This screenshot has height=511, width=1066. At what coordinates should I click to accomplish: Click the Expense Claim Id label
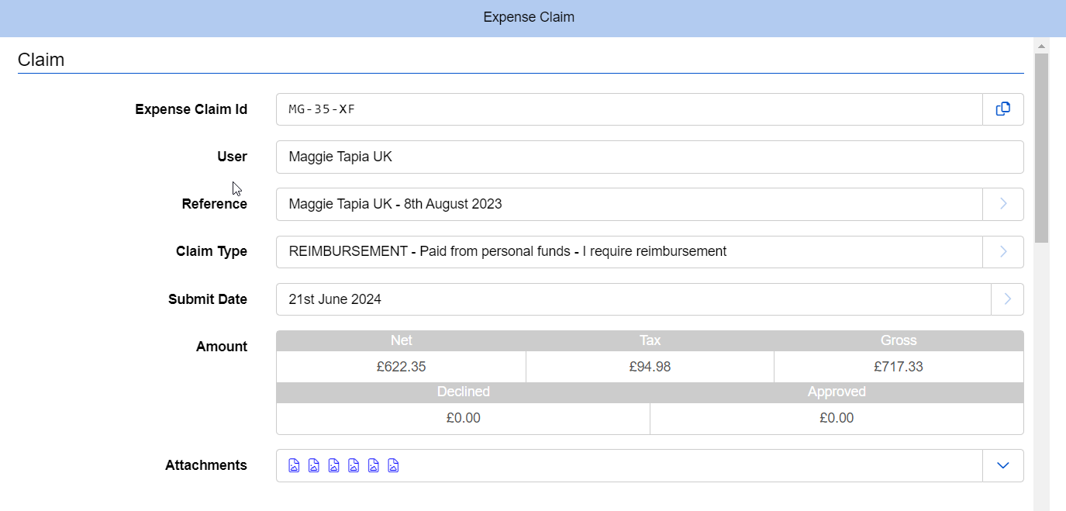[x=191, y=109]
